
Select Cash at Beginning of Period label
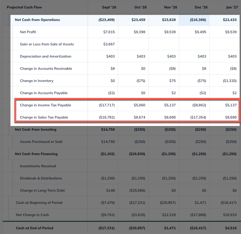pos(39,203)
